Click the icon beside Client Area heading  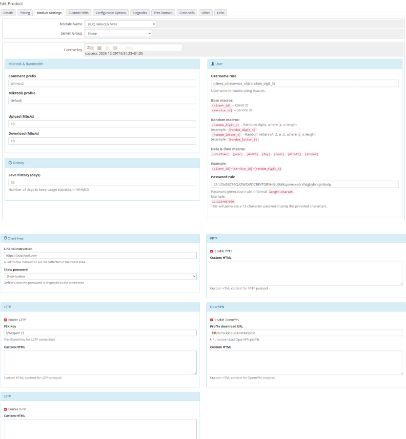point(5,238)
